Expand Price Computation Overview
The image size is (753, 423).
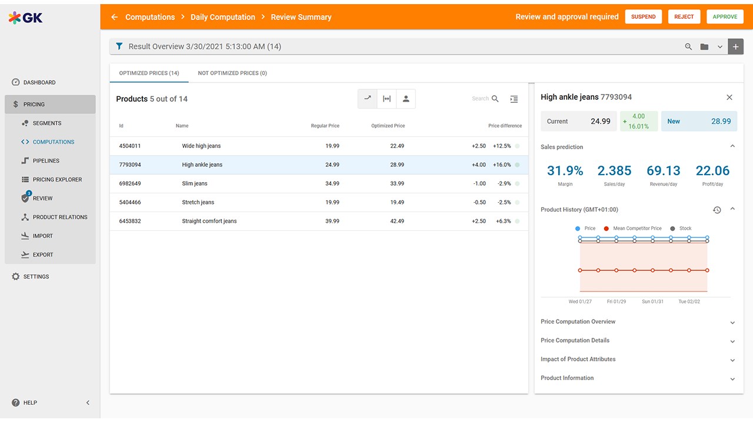732,323
